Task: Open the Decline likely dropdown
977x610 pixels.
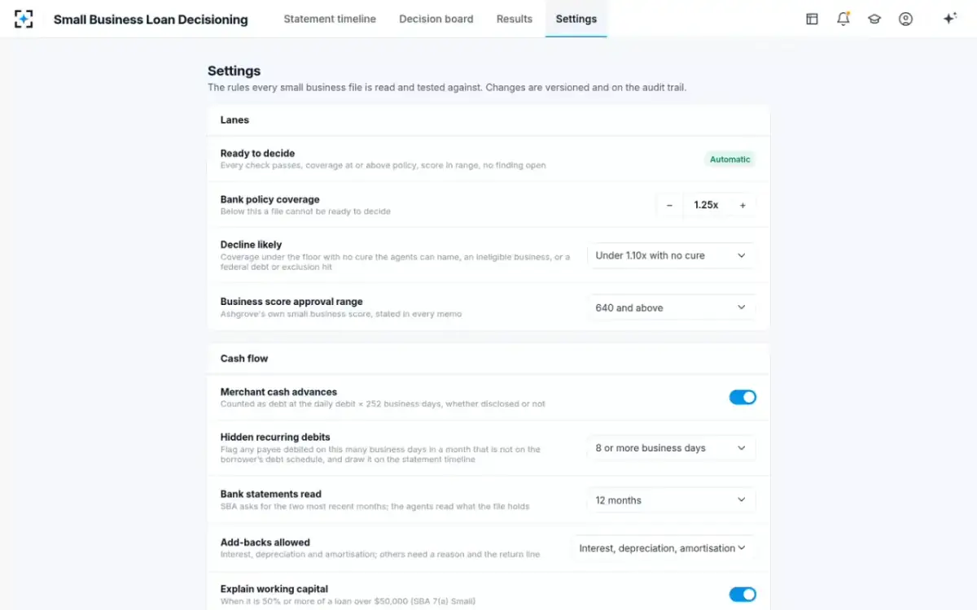Action: coord(671,255)
